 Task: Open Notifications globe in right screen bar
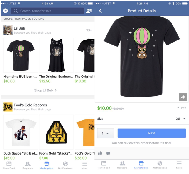pos(160,165)
